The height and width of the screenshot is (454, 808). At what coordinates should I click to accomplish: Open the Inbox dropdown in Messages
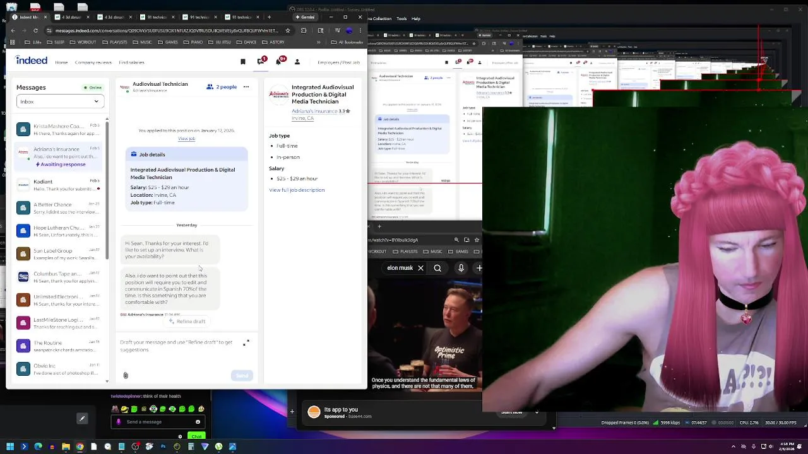click(x=60, y=102)
